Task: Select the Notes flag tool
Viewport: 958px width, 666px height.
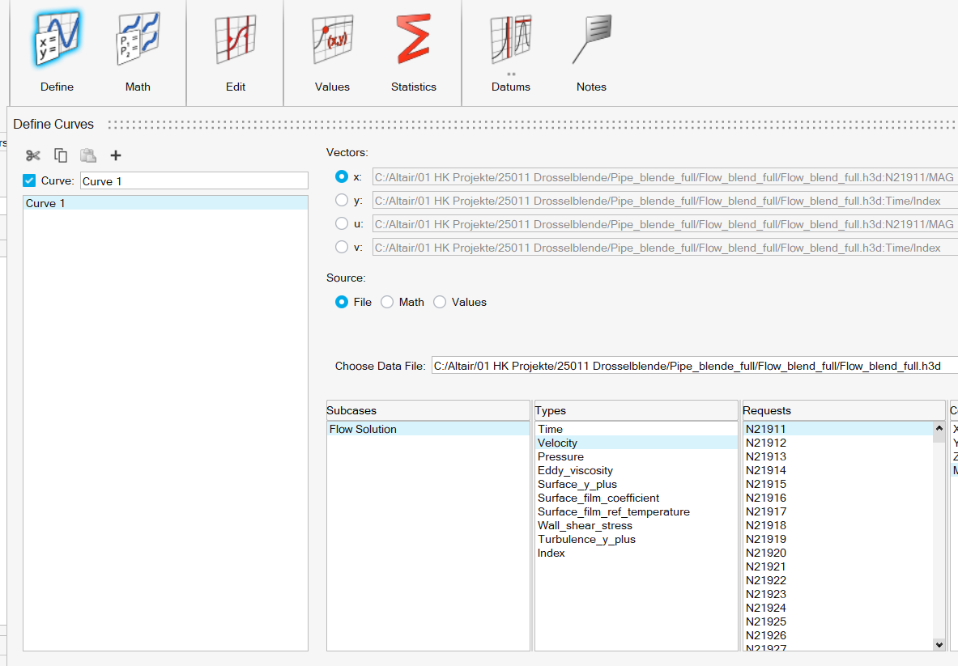Action: [591, 52]
